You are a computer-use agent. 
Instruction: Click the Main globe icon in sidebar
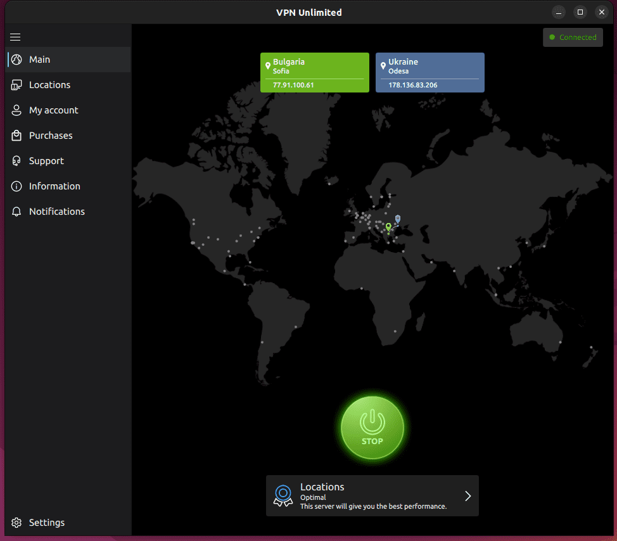tap(16, 60)
